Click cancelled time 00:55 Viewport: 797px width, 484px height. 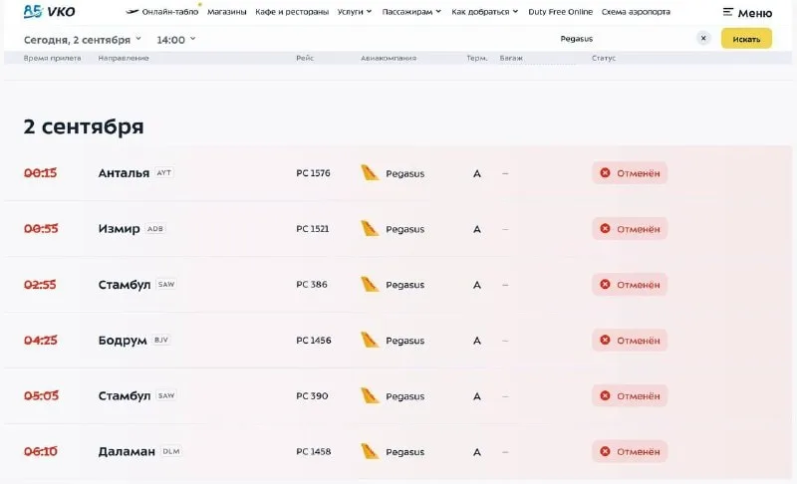click(x=41, y=229)
